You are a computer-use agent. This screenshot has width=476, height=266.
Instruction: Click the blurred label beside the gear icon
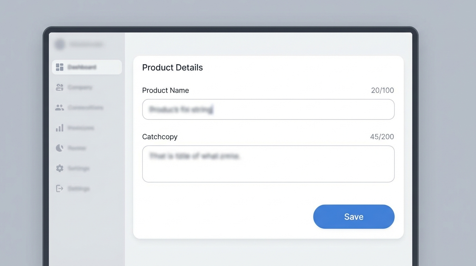79,168
